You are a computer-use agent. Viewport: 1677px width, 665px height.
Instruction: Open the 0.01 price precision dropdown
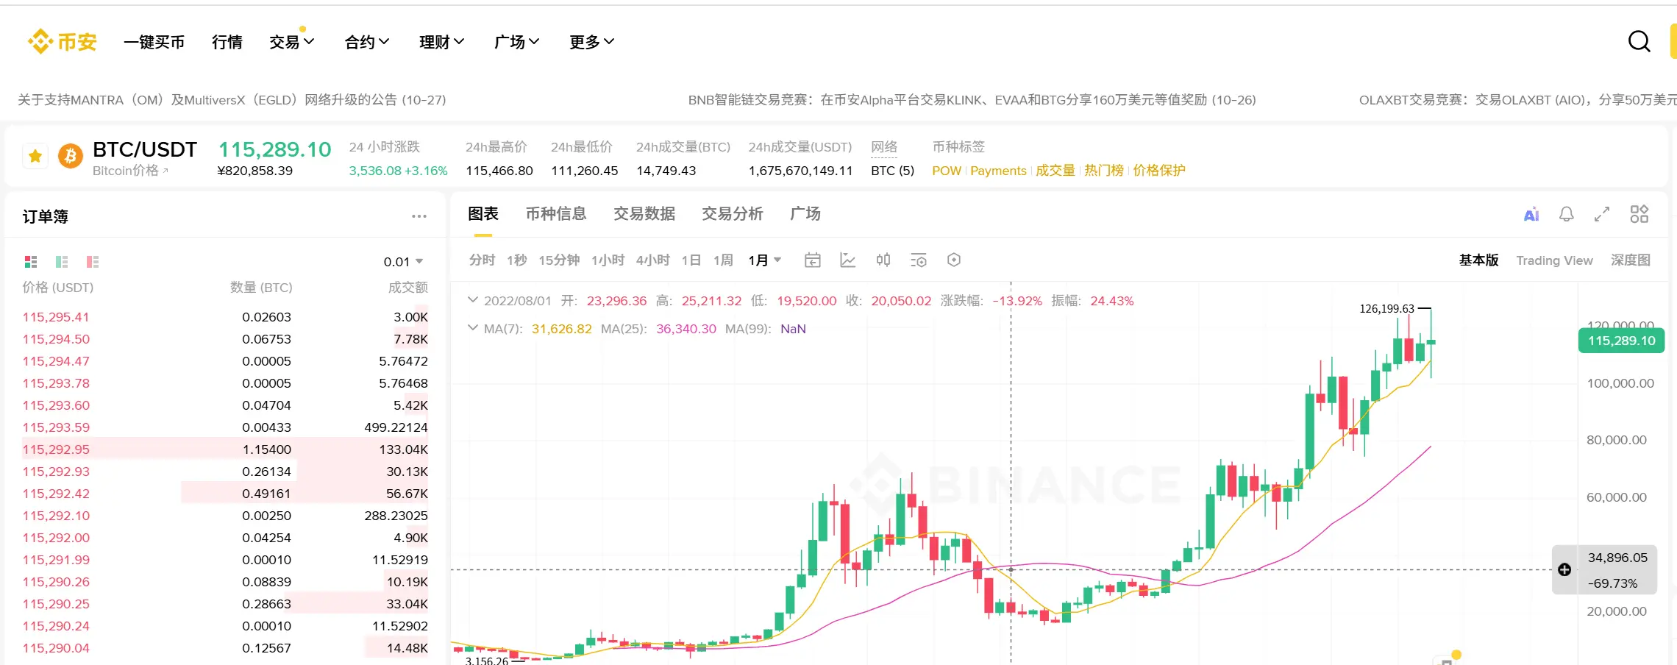(x=403, y=262)
